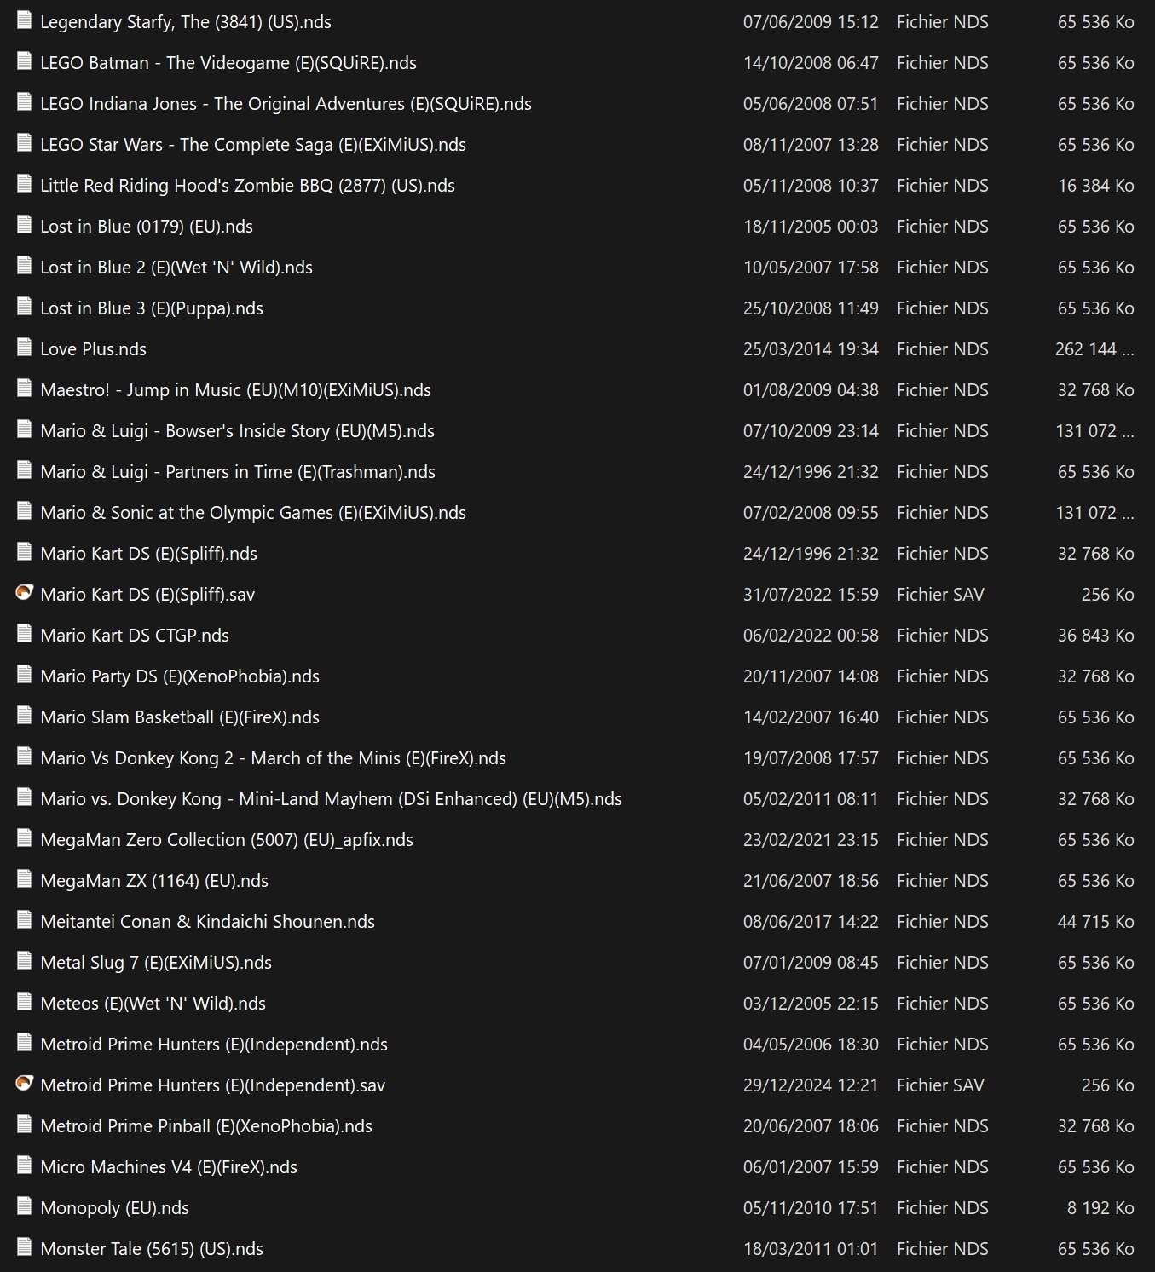Click file name "Mario Kart DS CTGP.nds"
Viewport: 1155px width, 1272px height.
click(135, 636)
